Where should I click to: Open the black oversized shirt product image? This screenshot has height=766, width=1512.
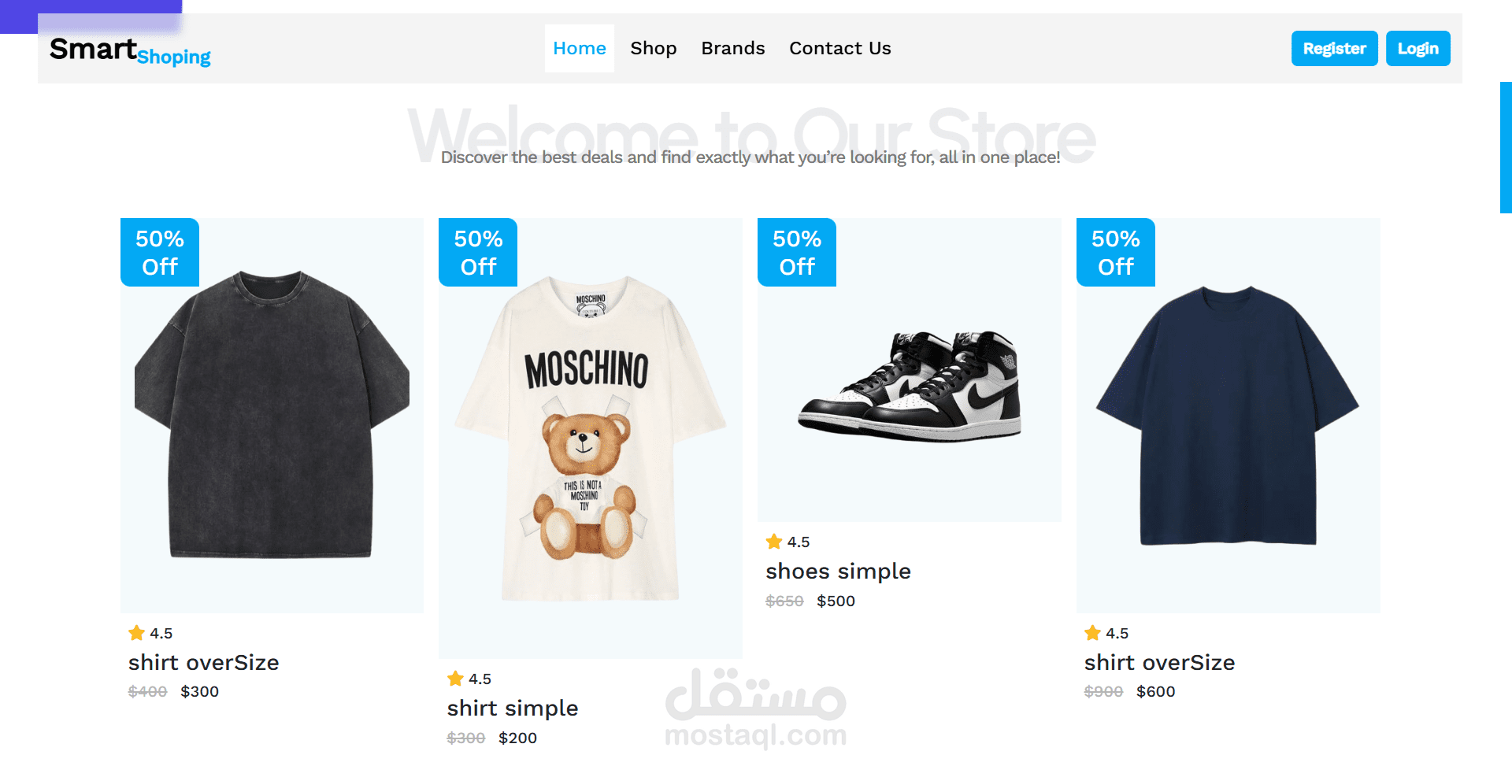point(272,416)
